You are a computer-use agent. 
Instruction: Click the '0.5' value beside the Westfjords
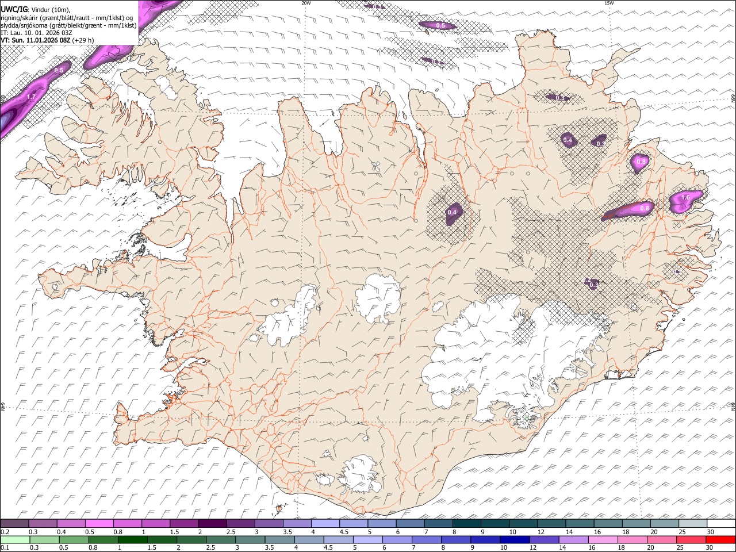click(x=59, y=70)
